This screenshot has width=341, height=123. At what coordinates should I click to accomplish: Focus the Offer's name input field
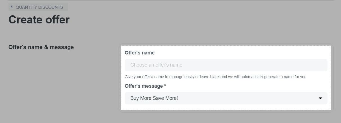pyautogui.click(x=226, y=65)
